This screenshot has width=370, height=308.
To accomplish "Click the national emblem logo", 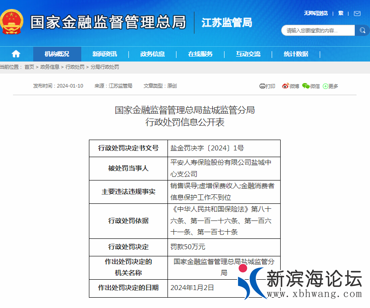I will click(12, 22).
